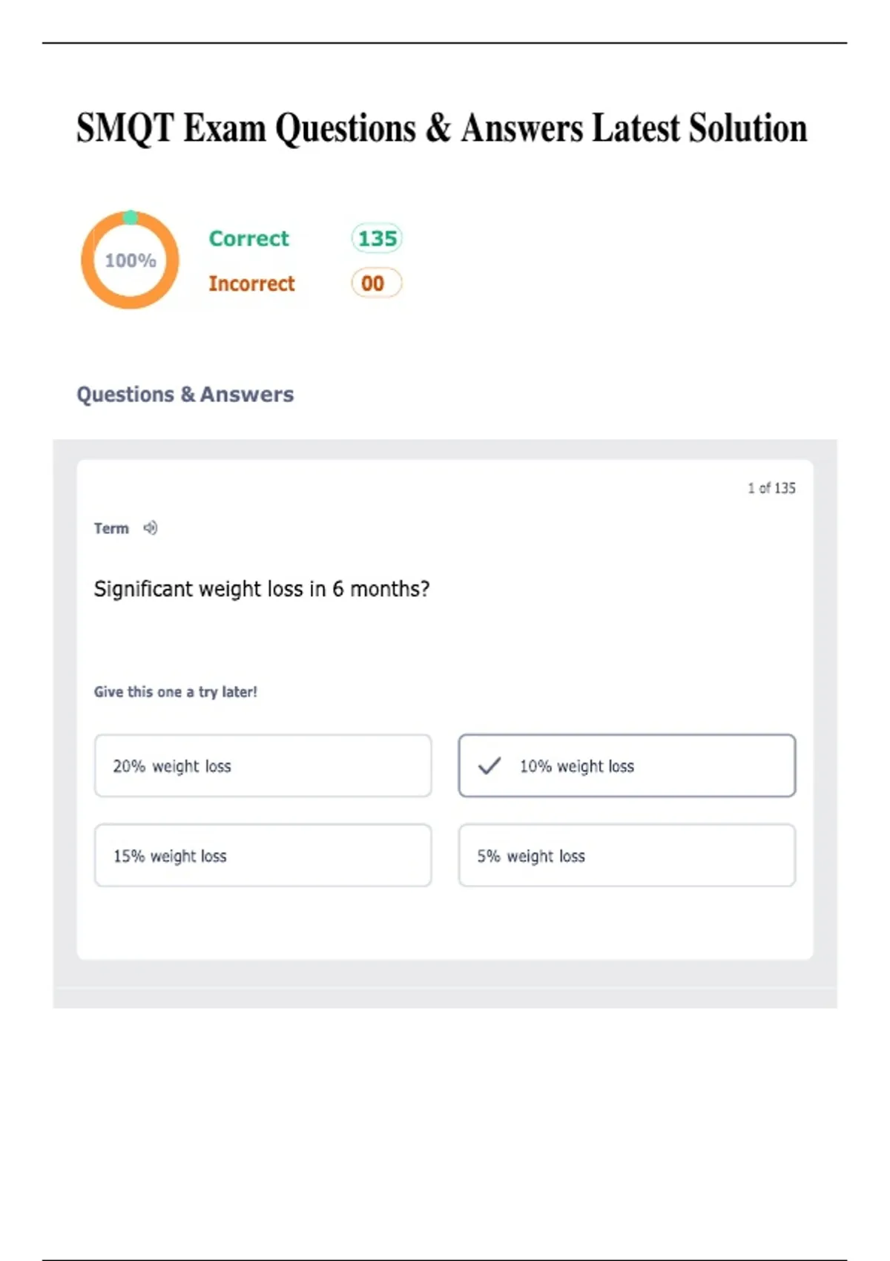The width and height of the screenshot is (890, 1261).
Task: Click the "Incorrect" label
Action: (x=251, y=283)
